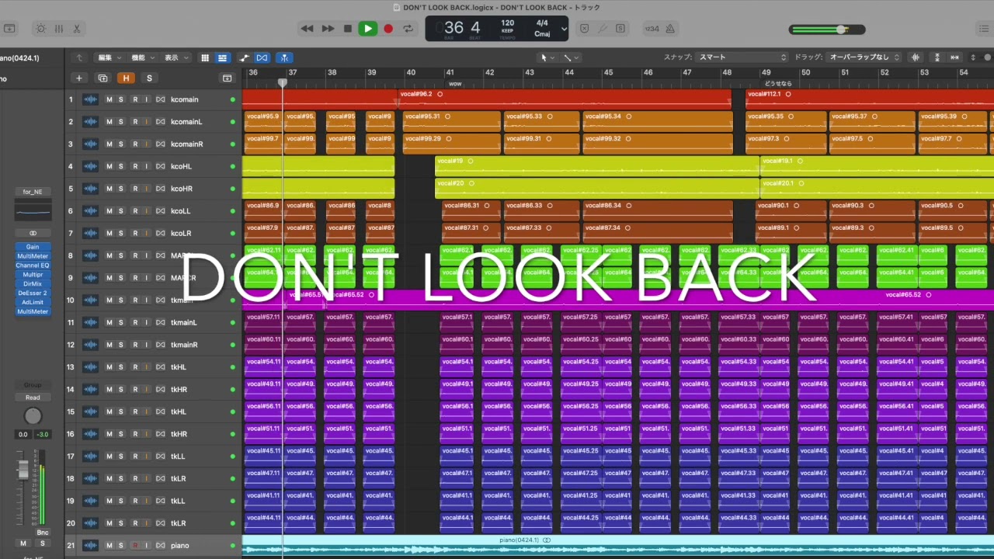Toggle Show Flex icon in the tracks menu bar
This screenshot has width=994, height=559.
262,57
